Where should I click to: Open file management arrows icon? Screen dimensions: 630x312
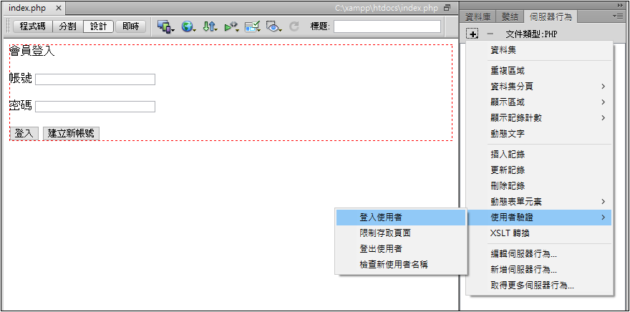pyautogui.click(x=209, y=26)
